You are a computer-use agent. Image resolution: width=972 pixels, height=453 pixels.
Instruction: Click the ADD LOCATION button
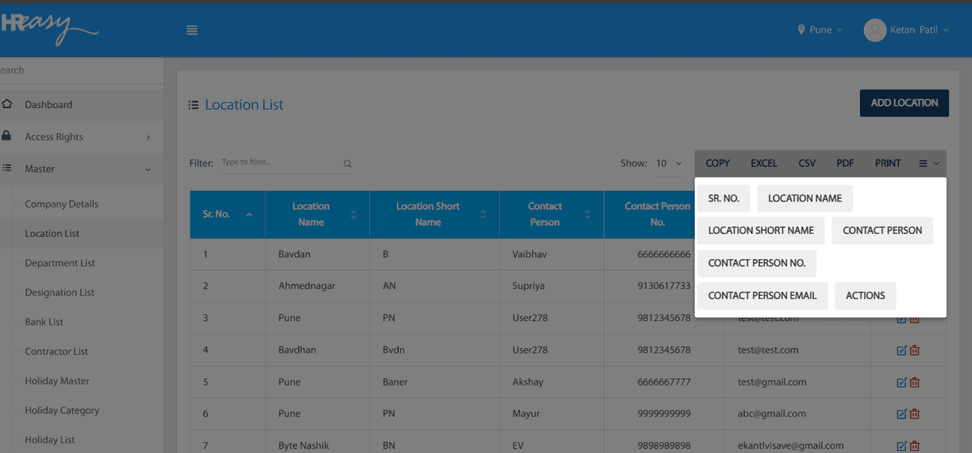tap(904, 103)
